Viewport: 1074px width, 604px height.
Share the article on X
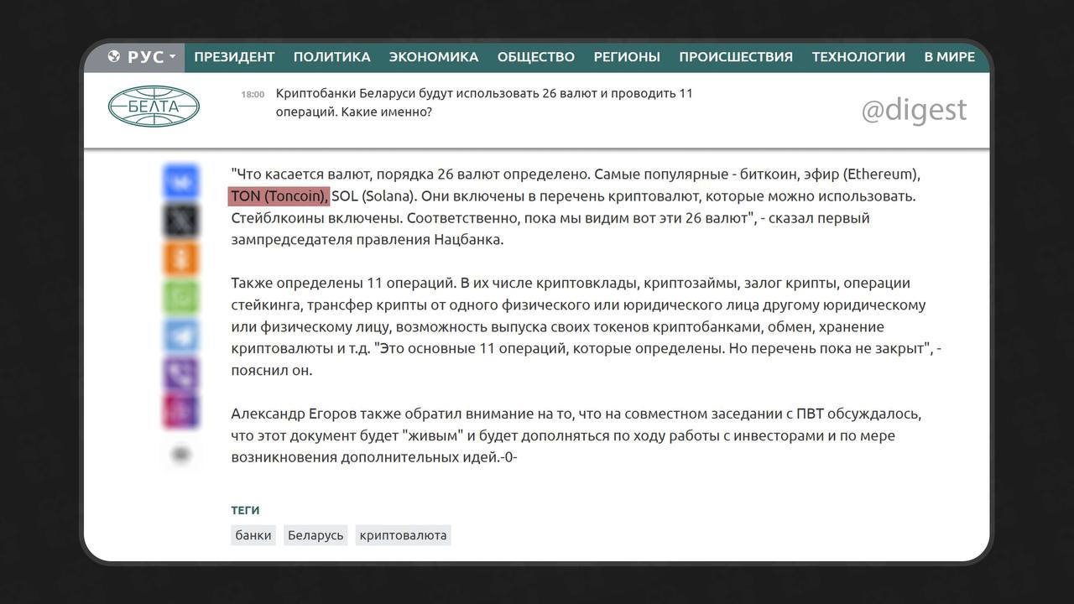181,221
